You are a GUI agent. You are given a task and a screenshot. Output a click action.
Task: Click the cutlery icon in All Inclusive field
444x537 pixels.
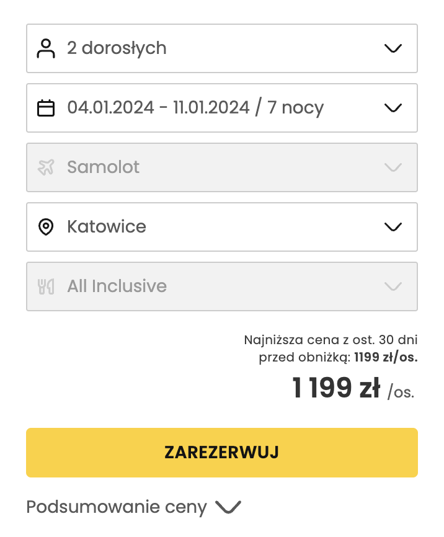point(46,286)
